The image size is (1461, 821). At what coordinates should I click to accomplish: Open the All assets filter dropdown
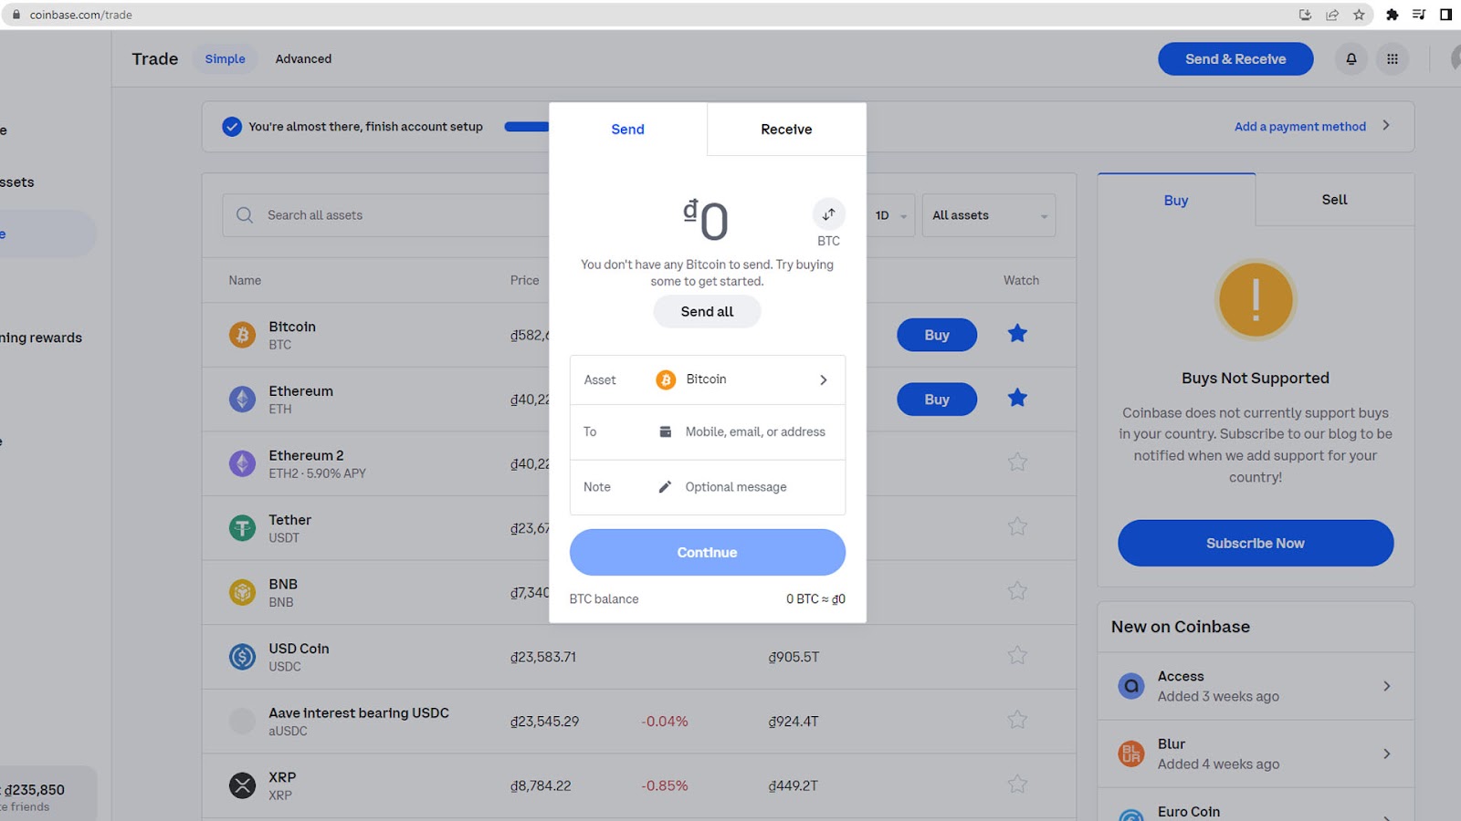point(989,215)
